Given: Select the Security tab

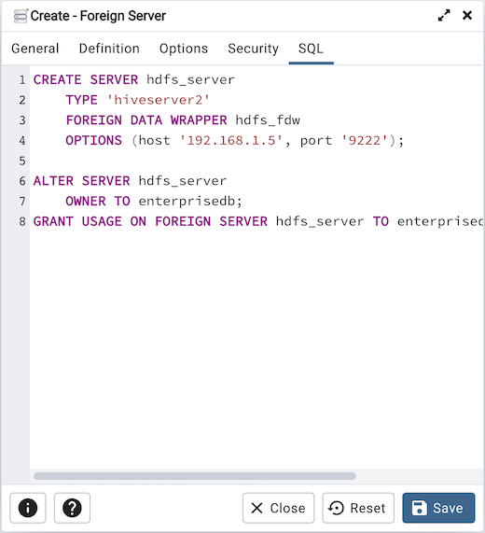Looking at the screenshot, I should (x=253, y=49).
